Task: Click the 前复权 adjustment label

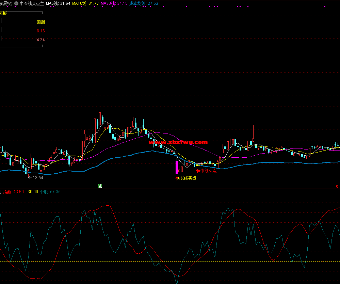Action: point(6,3)
